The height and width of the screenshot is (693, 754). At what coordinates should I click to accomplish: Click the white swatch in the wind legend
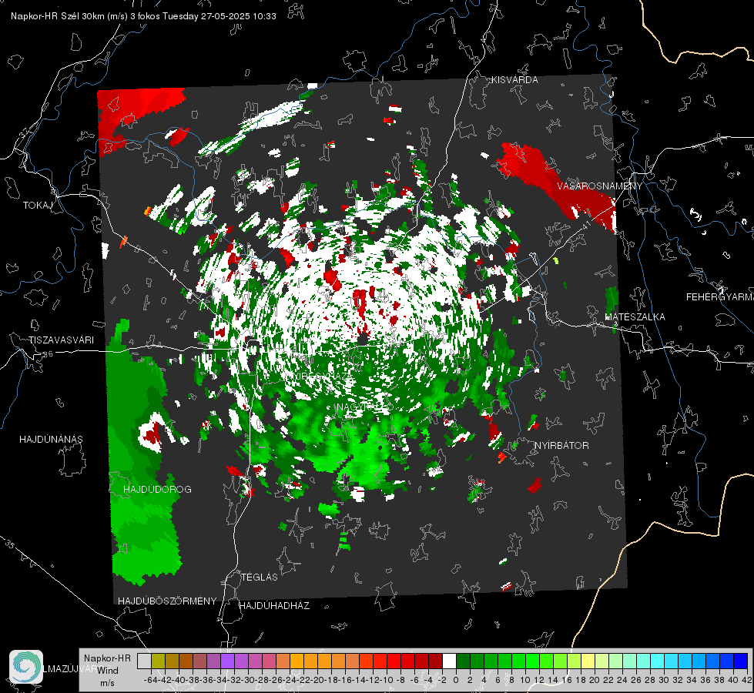point(449,661)
